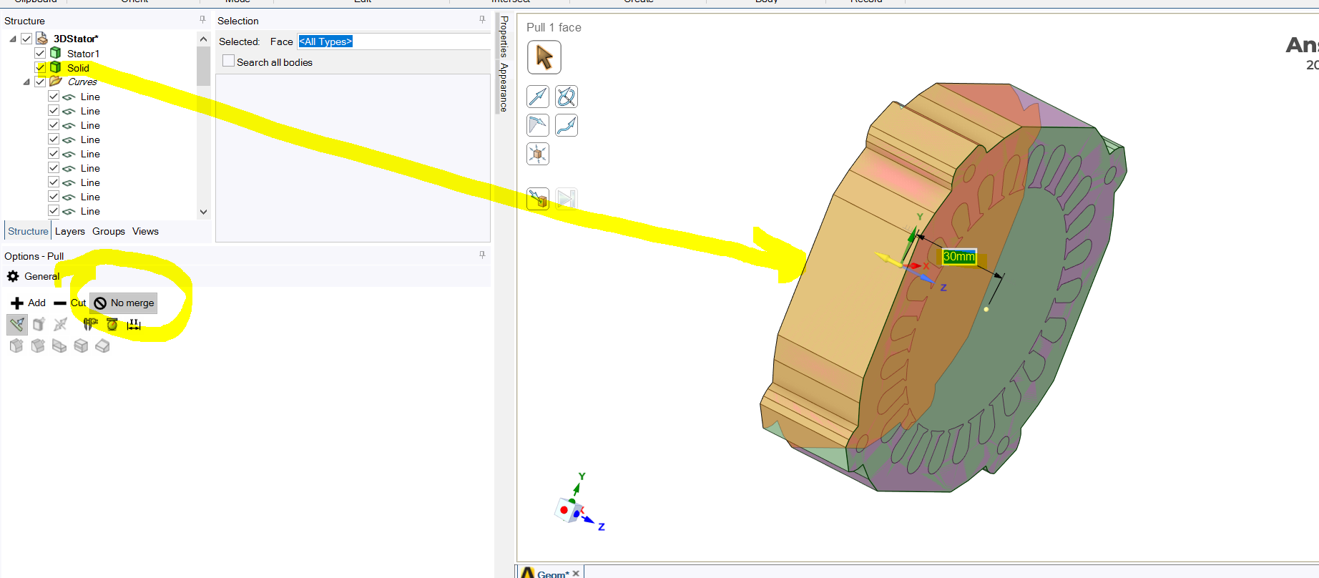Click the greyed pull both sides icon

point(61,324)
